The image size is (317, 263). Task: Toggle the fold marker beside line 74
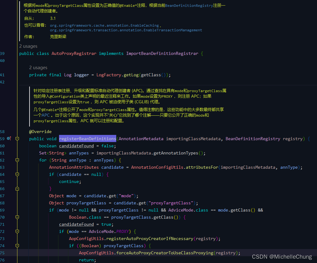click(x=17, y=246)
